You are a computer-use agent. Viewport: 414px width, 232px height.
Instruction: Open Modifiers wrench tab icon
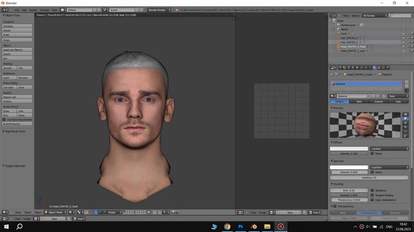(366, 68)
